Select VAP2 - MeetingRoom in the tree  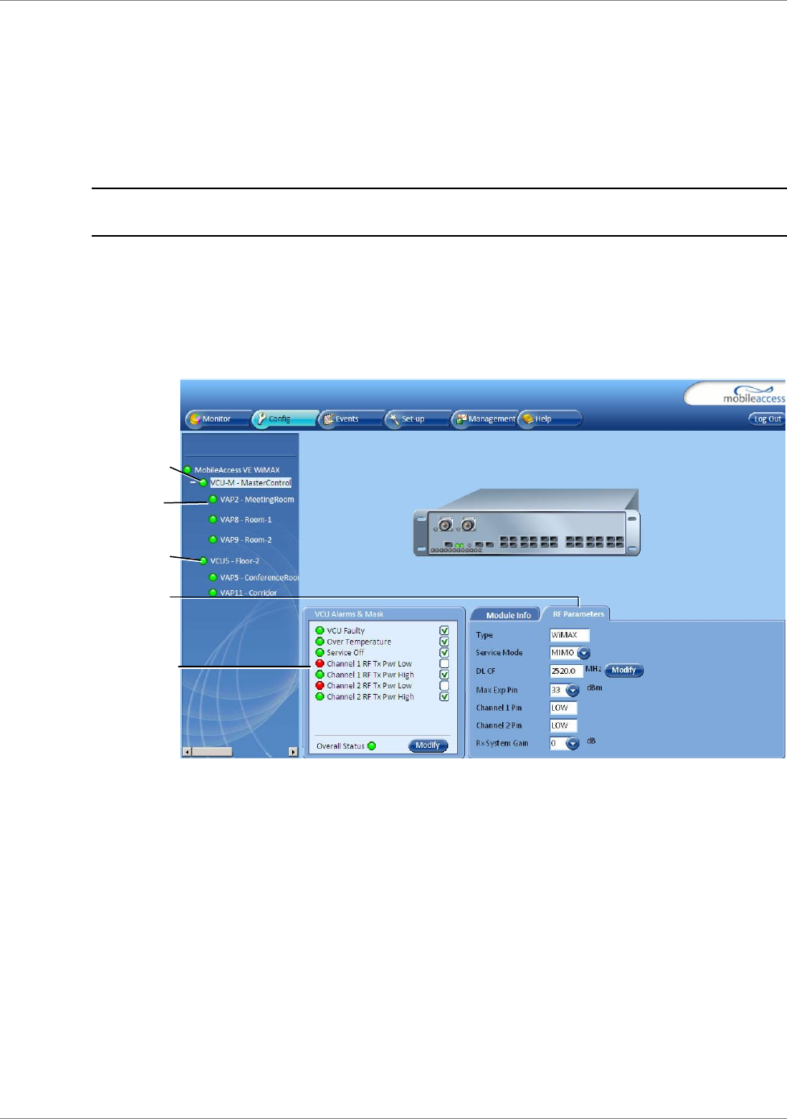coord(257,500)
